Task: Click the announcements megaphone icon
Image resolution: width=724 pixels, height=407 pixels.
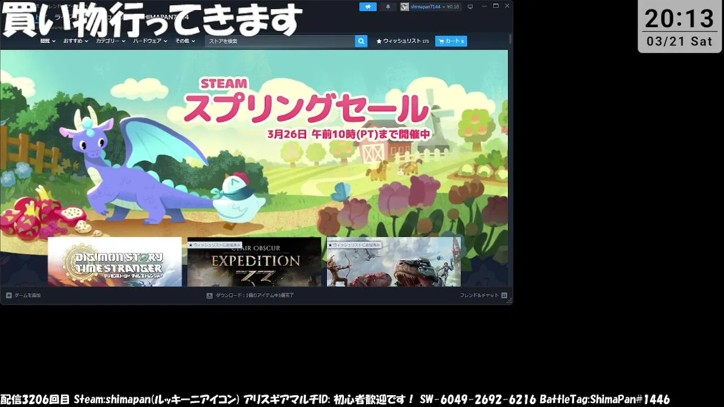Action: pyautogui.click(x=368, y=7)
